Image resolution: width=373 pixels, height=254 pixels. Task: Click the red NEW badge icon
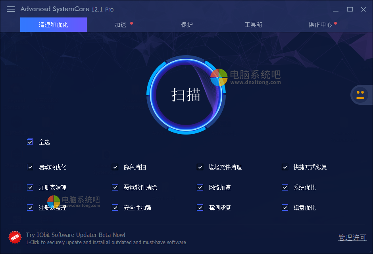[x=15, y=237]
